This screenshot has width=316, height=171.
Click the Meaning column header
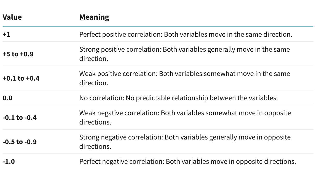pyautogui.click(x=94, y=17)
